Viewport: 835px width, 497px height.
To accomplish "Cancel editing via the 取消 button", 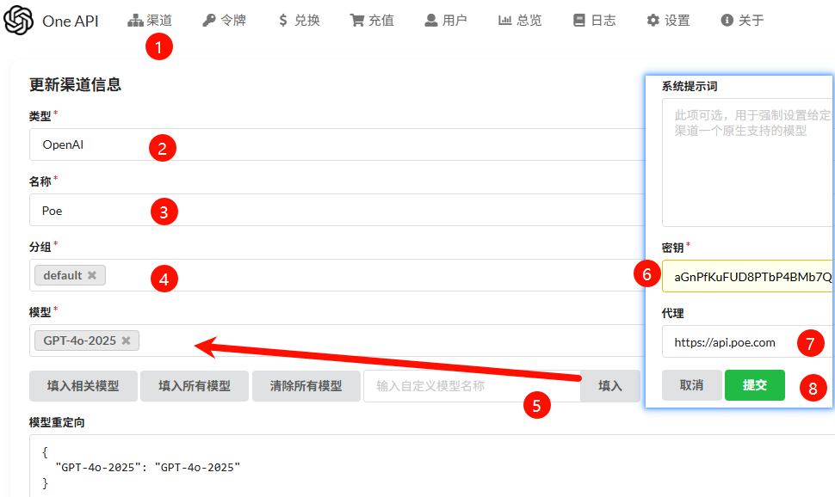I will (x=691, y=385).
